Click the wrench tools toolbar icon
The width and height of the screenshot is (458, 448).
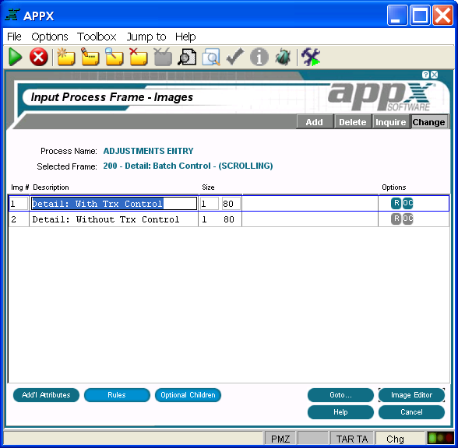tap(311, 57)
